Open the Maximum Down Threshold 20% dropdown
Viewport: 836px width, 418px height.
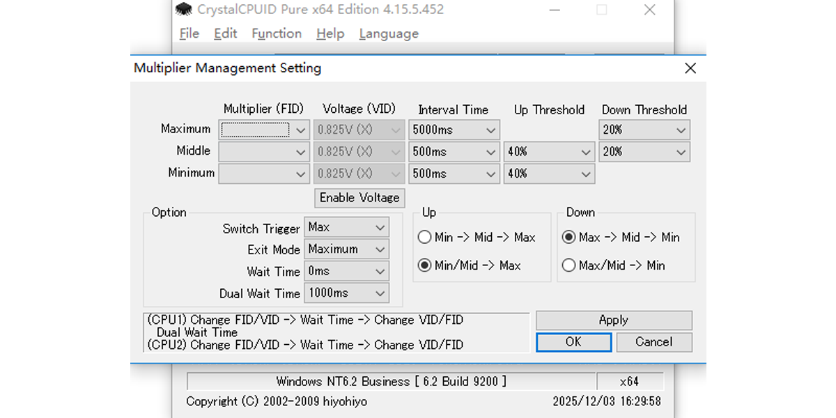click(x=644, y=130)
